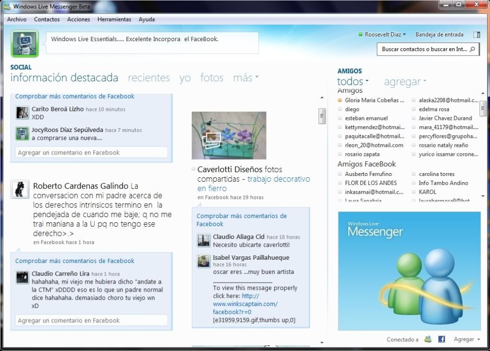The width and height of the screenshot is (490, 351).
Task: Open the bottom 'Agregar' service dropdown
Action: (467, 339)
